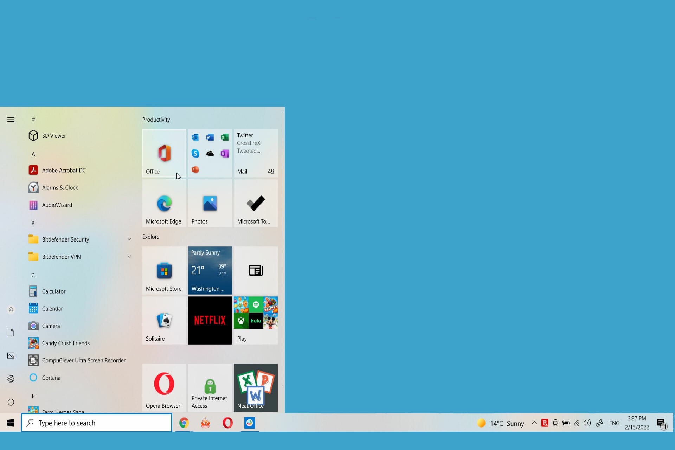Launch Microsoft Edge tile
The height and width of the screenshot is (450, 675).
pos(164,203)
